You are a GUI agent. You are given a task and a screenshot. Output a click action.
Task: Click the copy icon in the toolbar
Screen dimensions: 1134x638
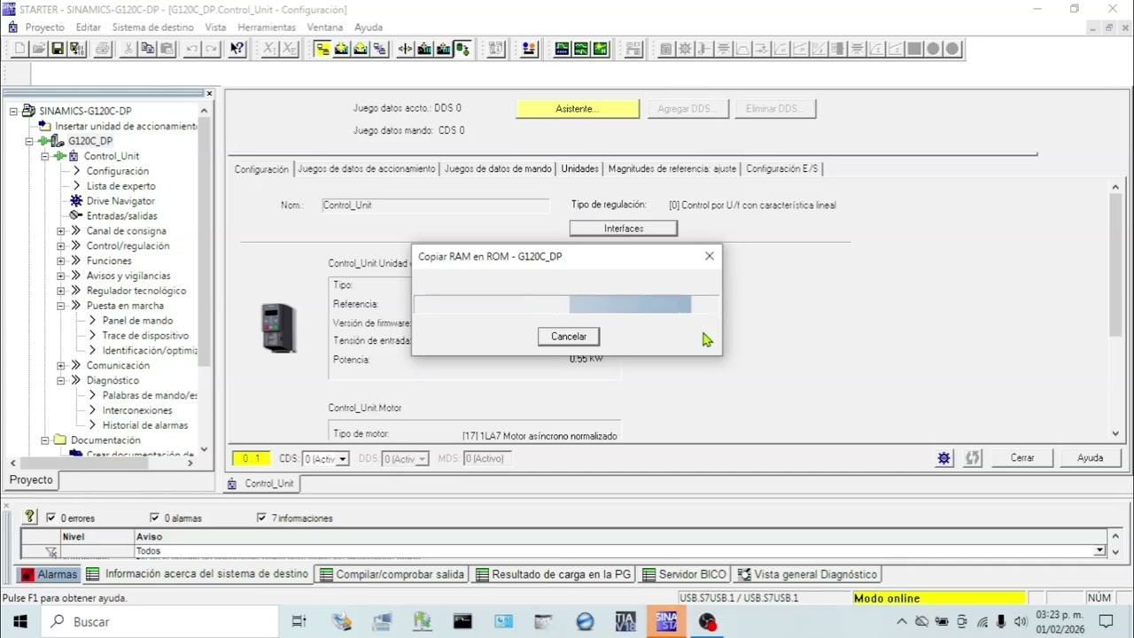(148, 49)
